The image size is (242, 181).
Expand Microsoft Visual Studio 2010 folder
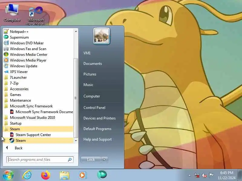click(x=38, y=118)
